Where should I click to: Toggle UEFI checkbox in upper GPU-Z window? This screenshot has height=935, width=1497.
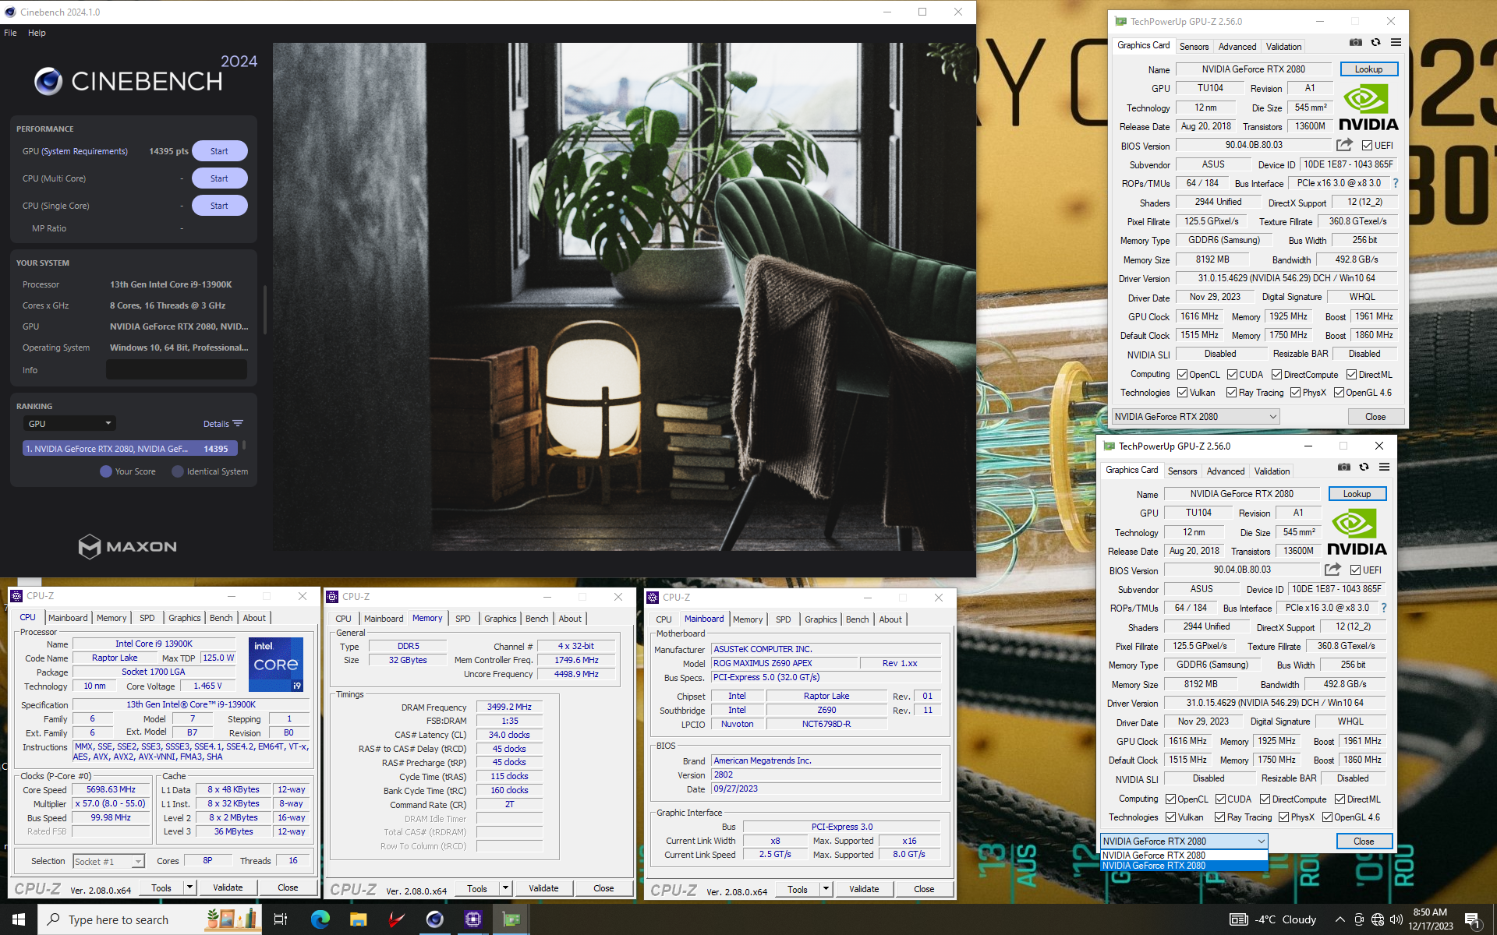[1367, 146]
